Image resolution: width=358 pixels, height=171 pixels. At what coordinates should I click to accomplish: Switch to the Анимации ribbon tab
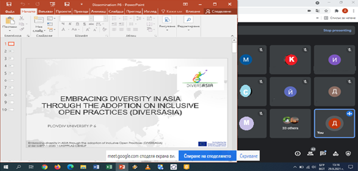(x=98, y=11)
